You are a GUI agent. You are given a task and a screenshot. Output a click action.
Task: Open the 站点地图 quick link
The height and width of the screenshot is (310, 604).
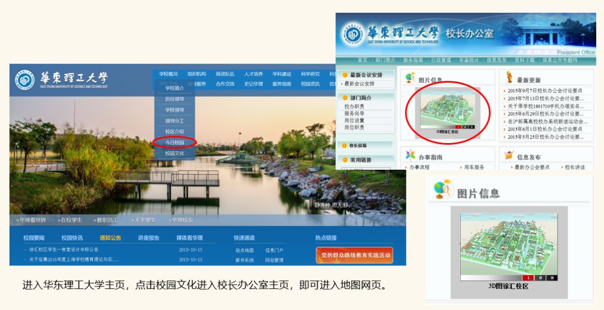pyautogui.click(x=244, y=250)
